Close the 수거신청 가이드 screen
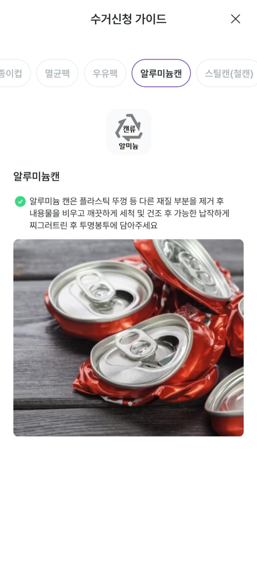The image size is (257, 574). 235,19
